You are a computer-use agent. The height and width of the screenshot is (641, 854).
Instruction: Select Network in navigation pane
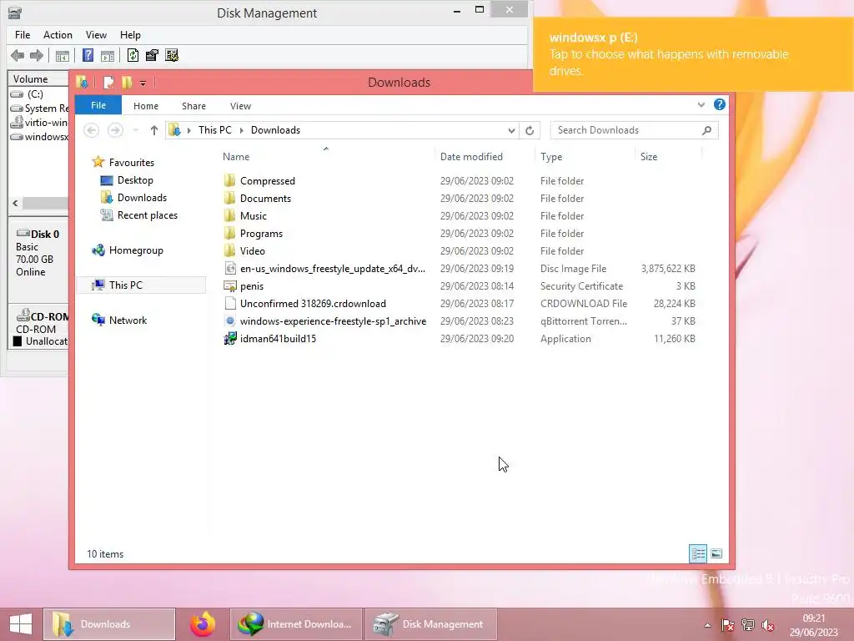click(128, 320)
